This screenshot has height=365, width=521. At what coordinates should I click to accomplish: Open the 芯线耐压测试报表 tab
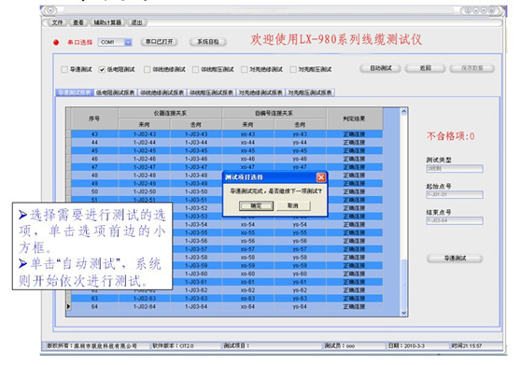click(211, 92)
